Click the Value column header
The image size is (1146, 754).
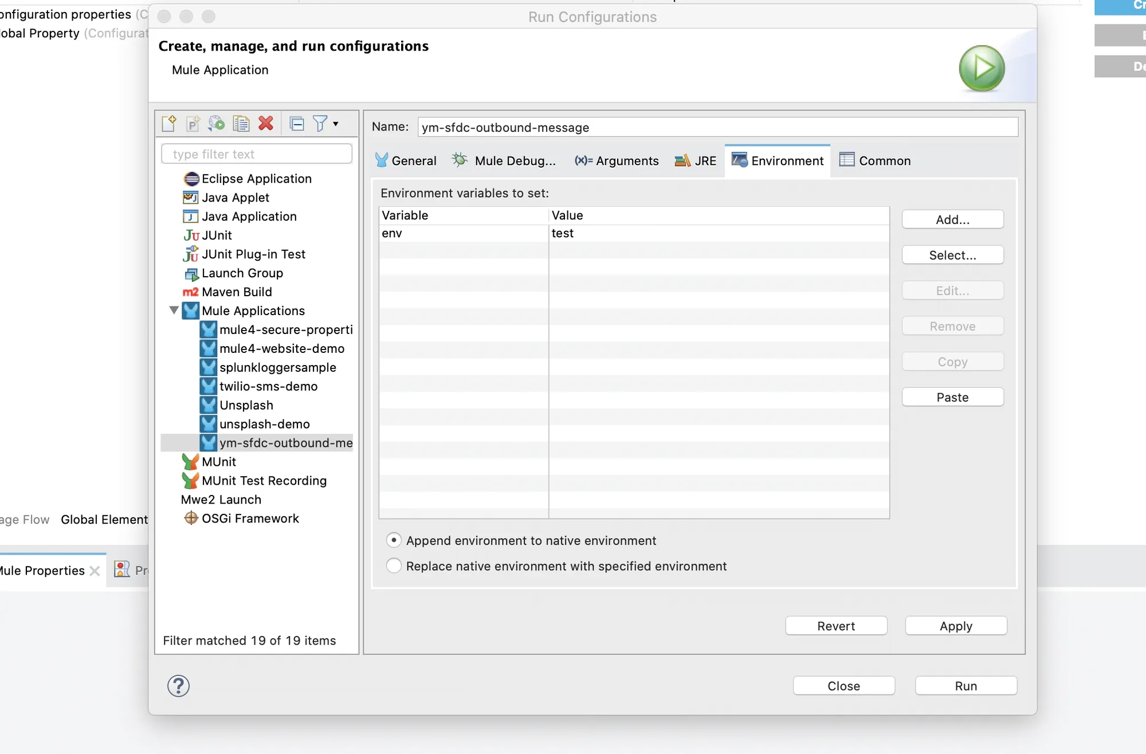point(719,215)
